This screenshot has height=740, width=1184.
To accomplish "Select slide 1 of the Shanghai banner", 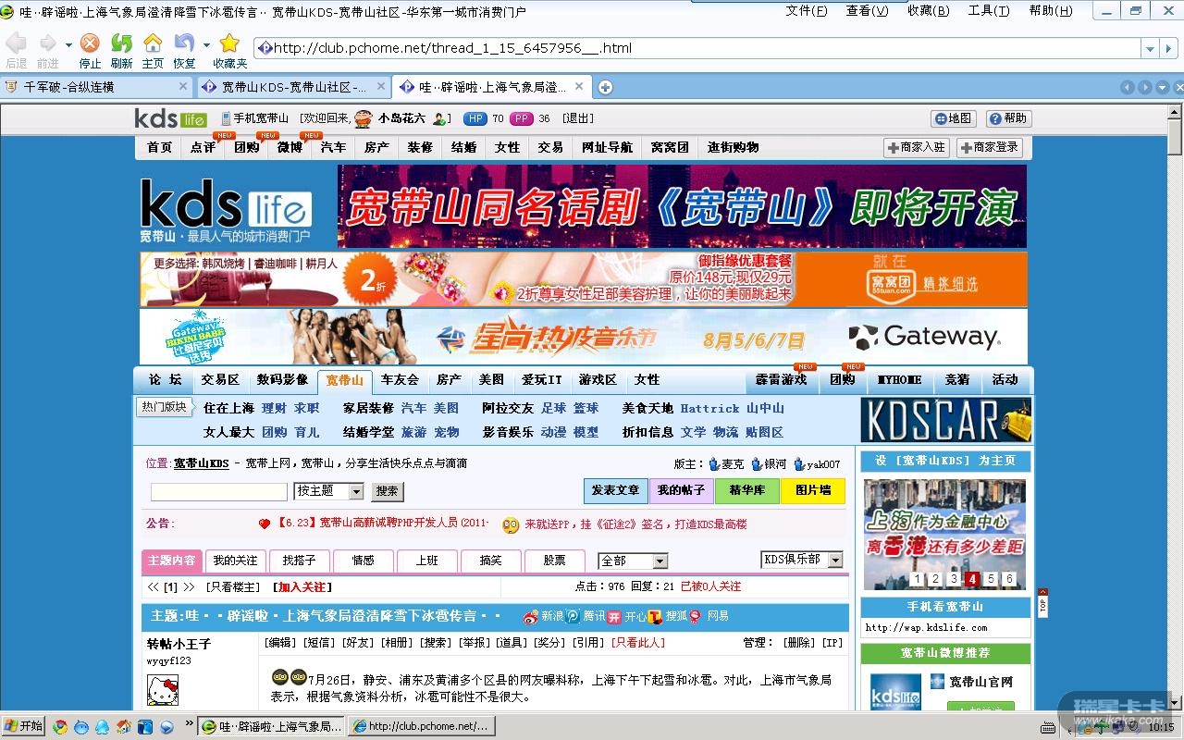I will 917,579.
